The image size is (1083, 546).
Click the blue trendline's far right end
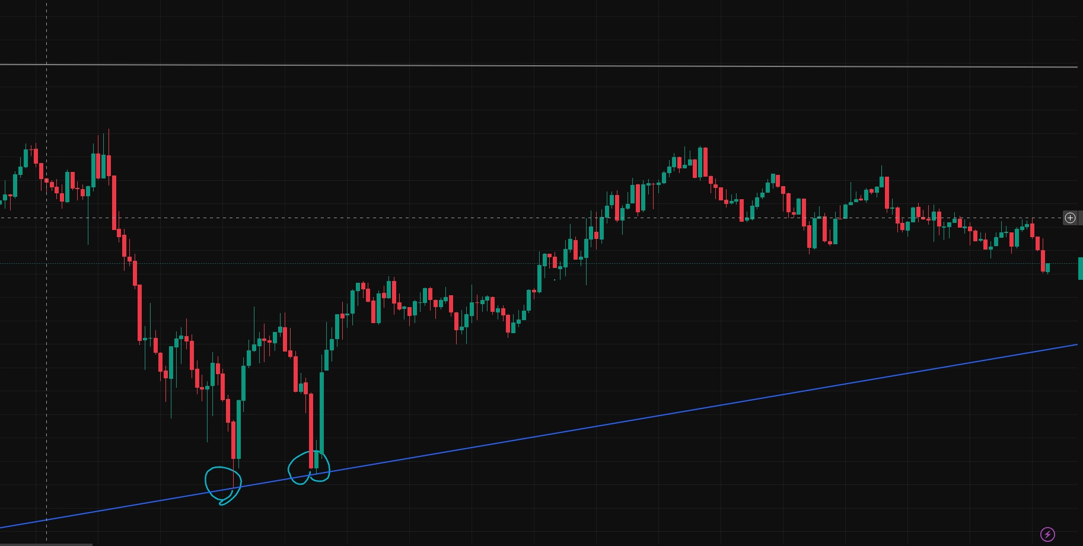click(1076, 344)
